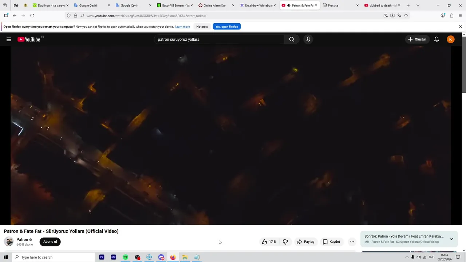This screenshot has height=262, width=466.
Task: Open Firefox from the taskbar
Action: coord(173,257)
